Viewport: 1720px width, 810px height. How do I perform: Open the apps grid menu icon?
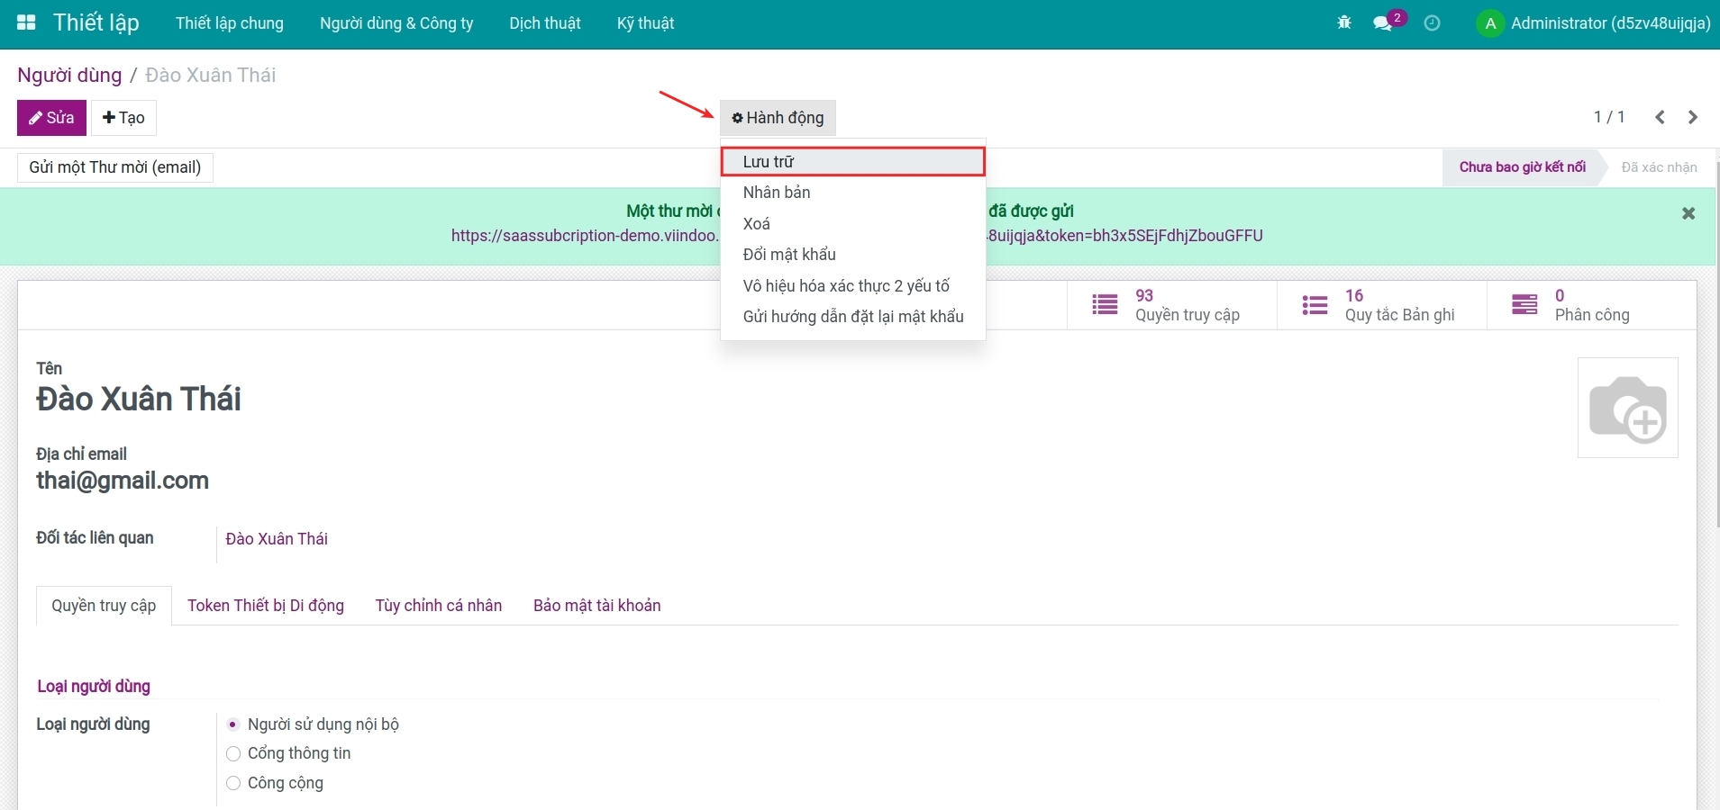26,23
